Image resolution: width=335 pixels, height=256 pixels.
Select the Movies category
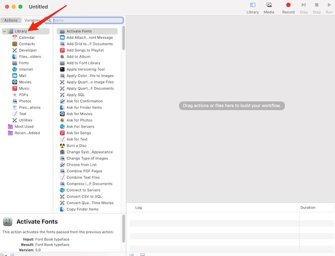pyautogui.click(x=22, y=82)
